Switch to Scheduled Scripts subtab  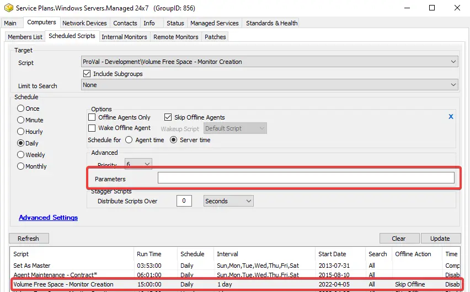click(x=72, y=36)
